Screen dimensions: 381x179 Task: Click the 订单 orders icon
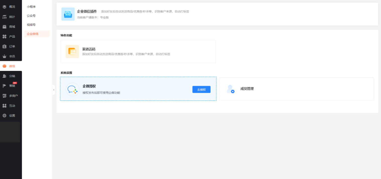(5, 46)
